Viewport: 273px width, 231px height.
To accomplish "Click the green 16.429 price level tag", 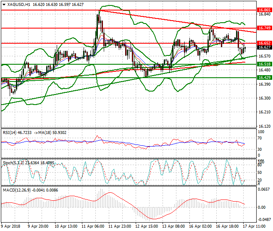I will point(264,77).
